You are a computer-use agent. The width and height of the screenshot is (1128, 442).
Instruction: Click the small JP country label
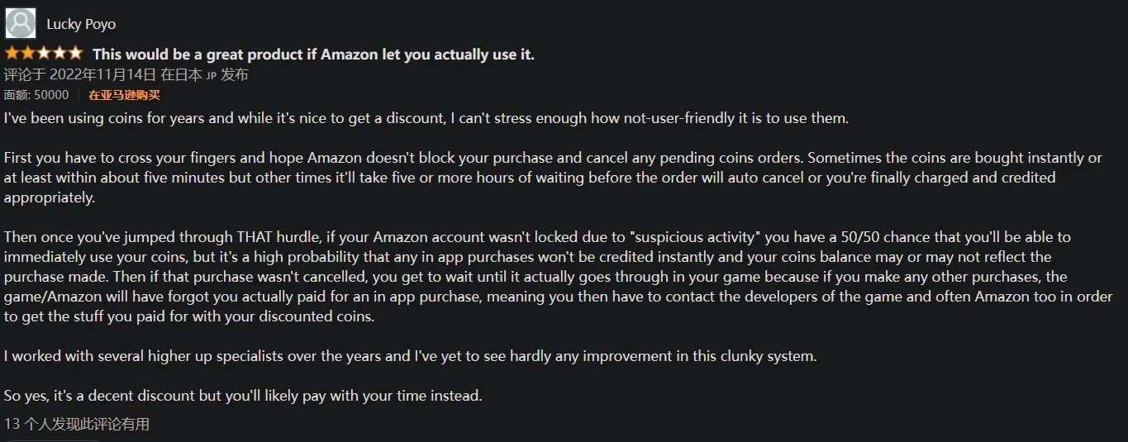(x=211, y=76)
